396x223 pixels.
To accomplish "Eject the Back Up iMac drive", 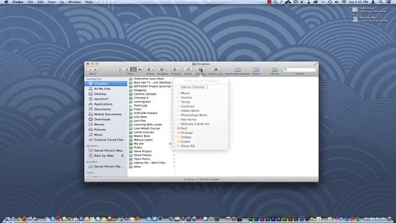I will (123, 155).
